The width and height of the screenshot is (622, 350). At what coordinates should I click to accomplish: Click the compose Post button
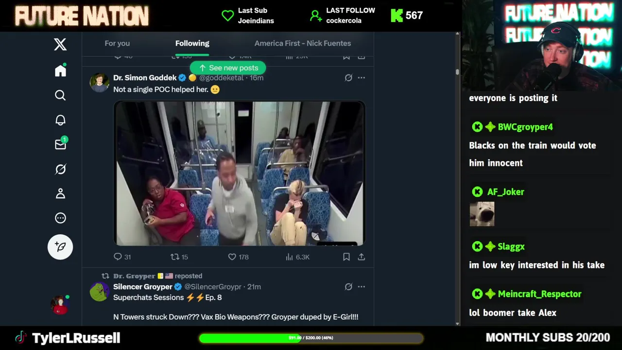tap(60, 247)
